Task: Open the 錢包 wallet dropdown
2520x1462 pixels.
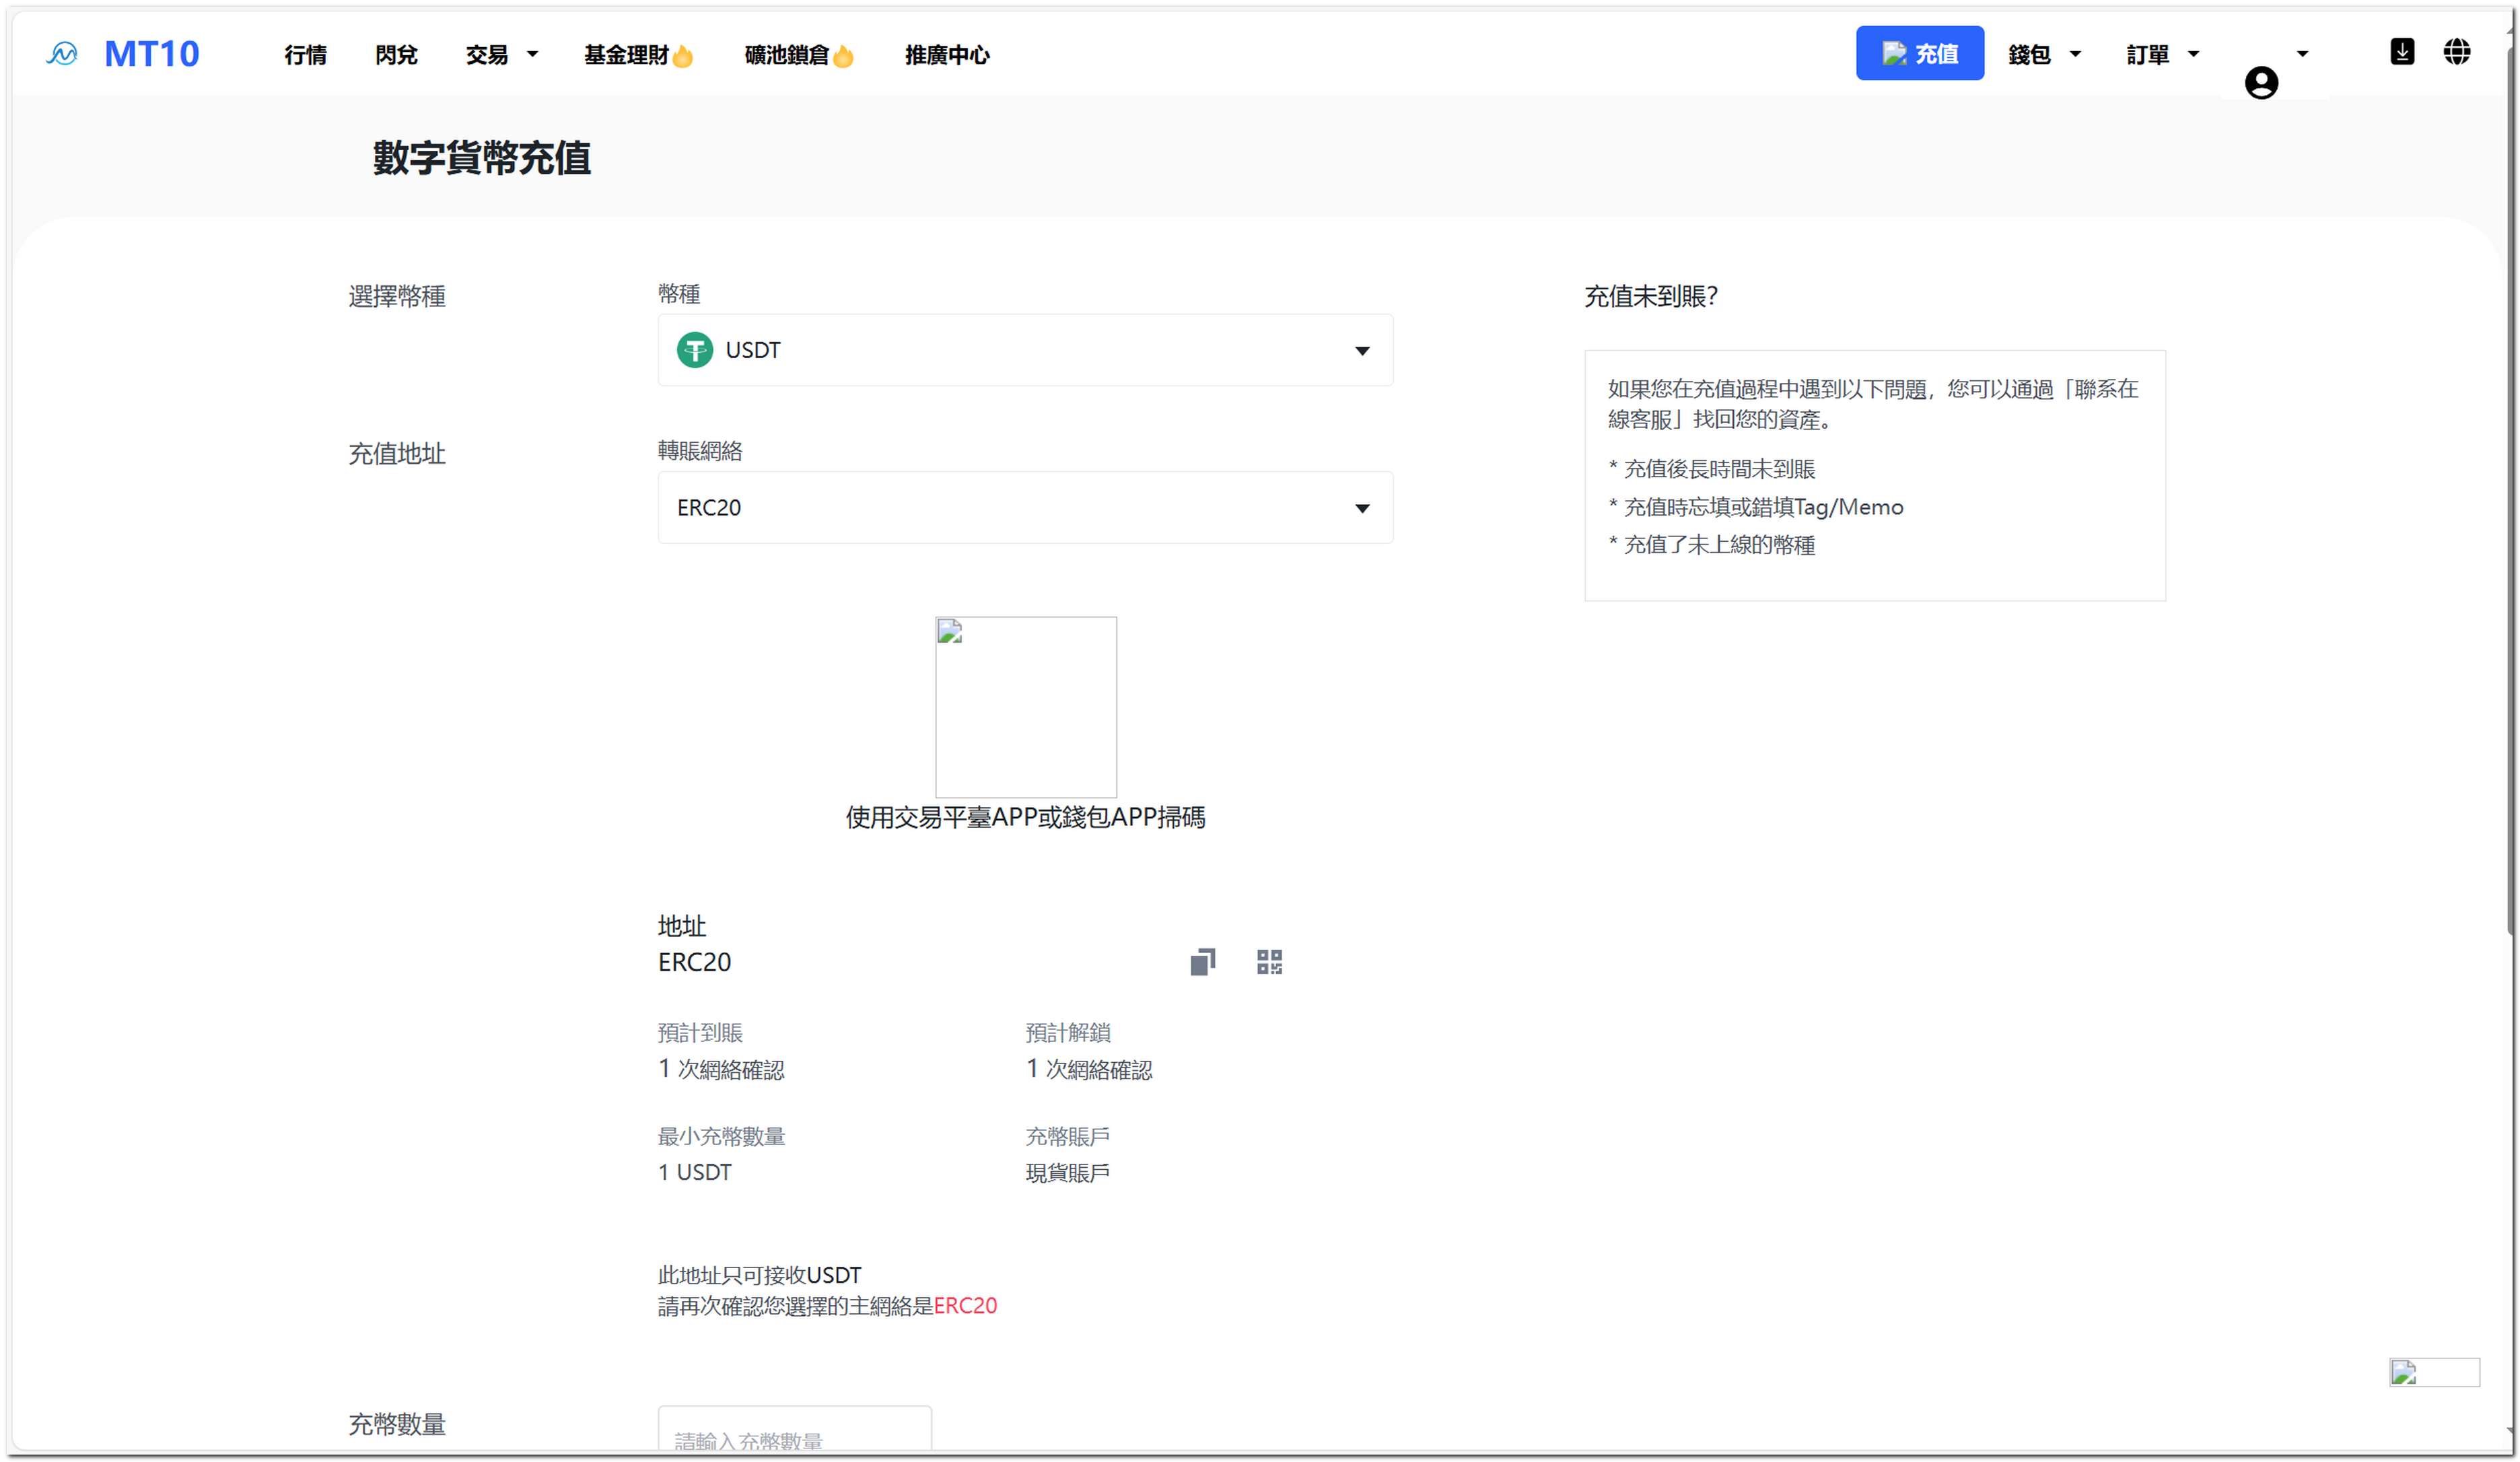Action: [2043, 55]
